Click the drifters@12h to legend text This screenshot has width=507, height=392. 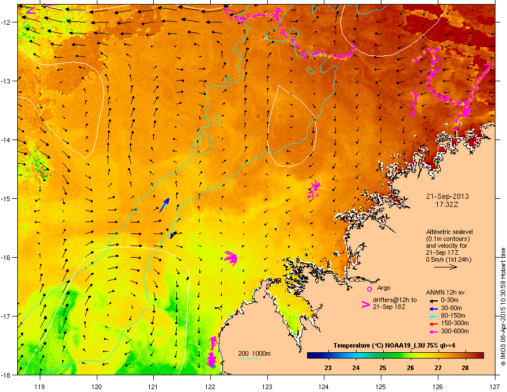tap(395, 300)
